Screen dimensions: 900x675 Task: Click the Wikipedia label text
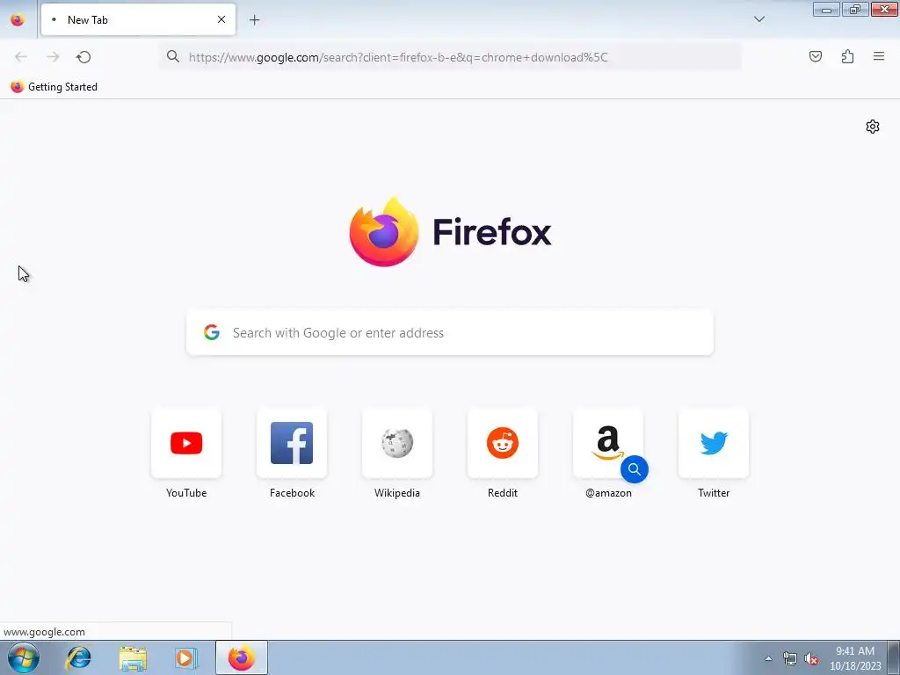[x=397, y=493]
